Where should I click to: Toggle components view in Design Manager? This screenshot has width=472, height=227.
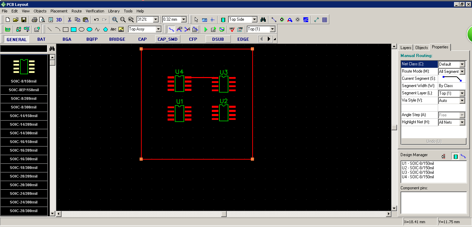coord(455,157)
